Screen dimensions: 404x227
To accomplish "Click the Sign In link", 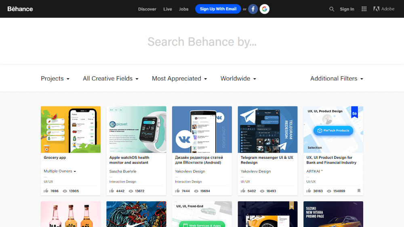I will coord(347,9).
